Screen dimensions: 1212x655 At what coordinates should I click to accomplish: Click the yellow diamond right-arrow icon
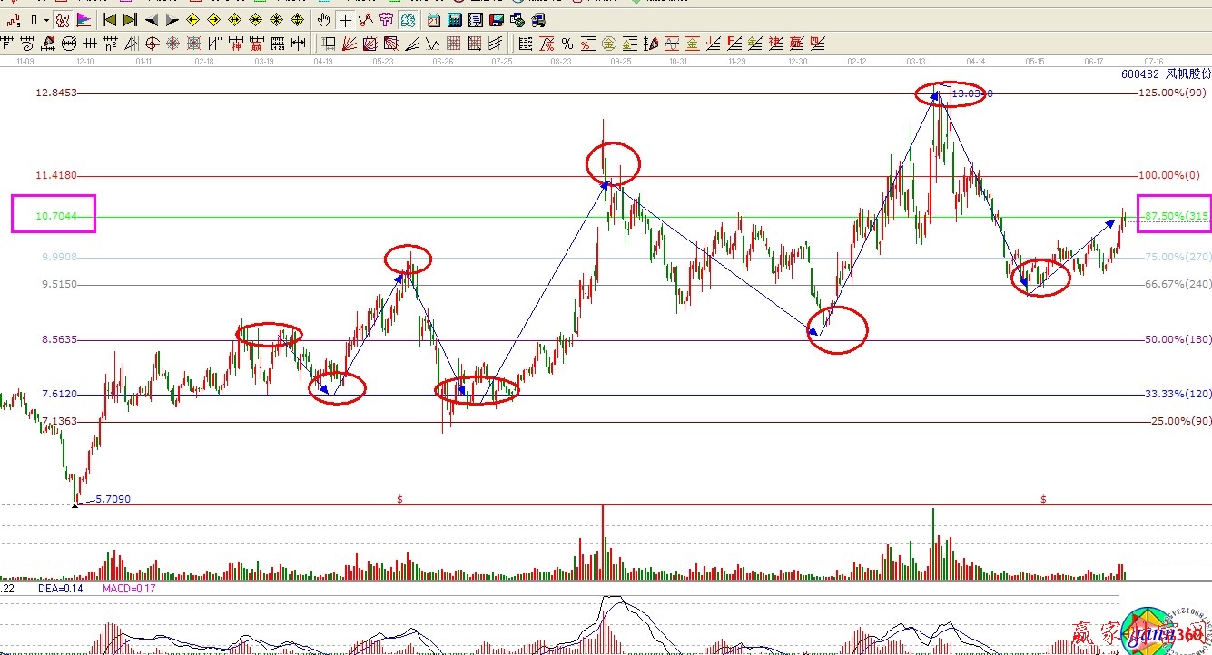pos(213,20)
